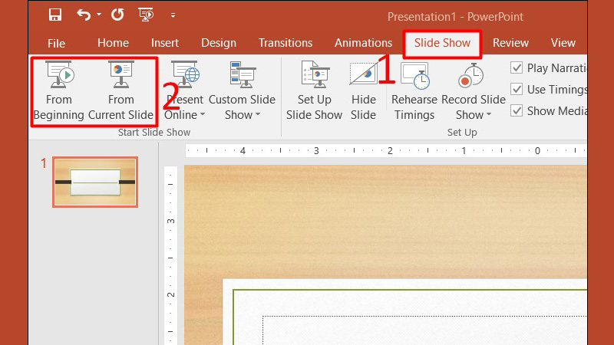Image resolution: width=614 pixels, height=345 pixels.
Task: Click the Record Slide Show icon
Action: click(471, 75)
